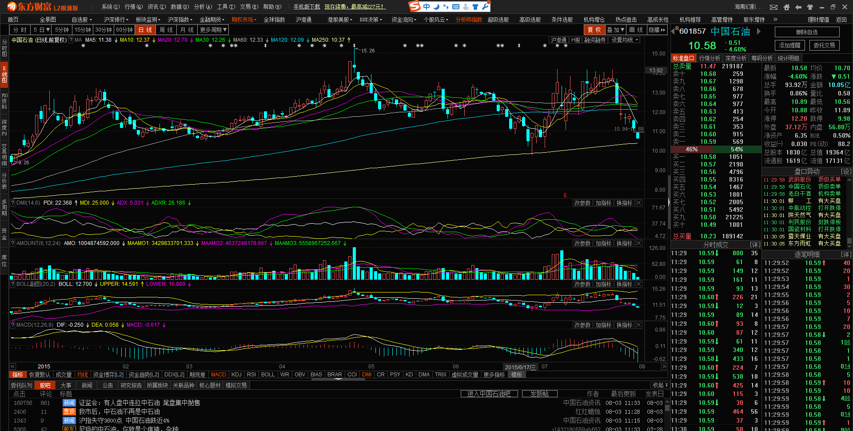Click the 2015/6/17 timeline date marker
The height and width of the screenshot is (431, 853).
[521, 367]
